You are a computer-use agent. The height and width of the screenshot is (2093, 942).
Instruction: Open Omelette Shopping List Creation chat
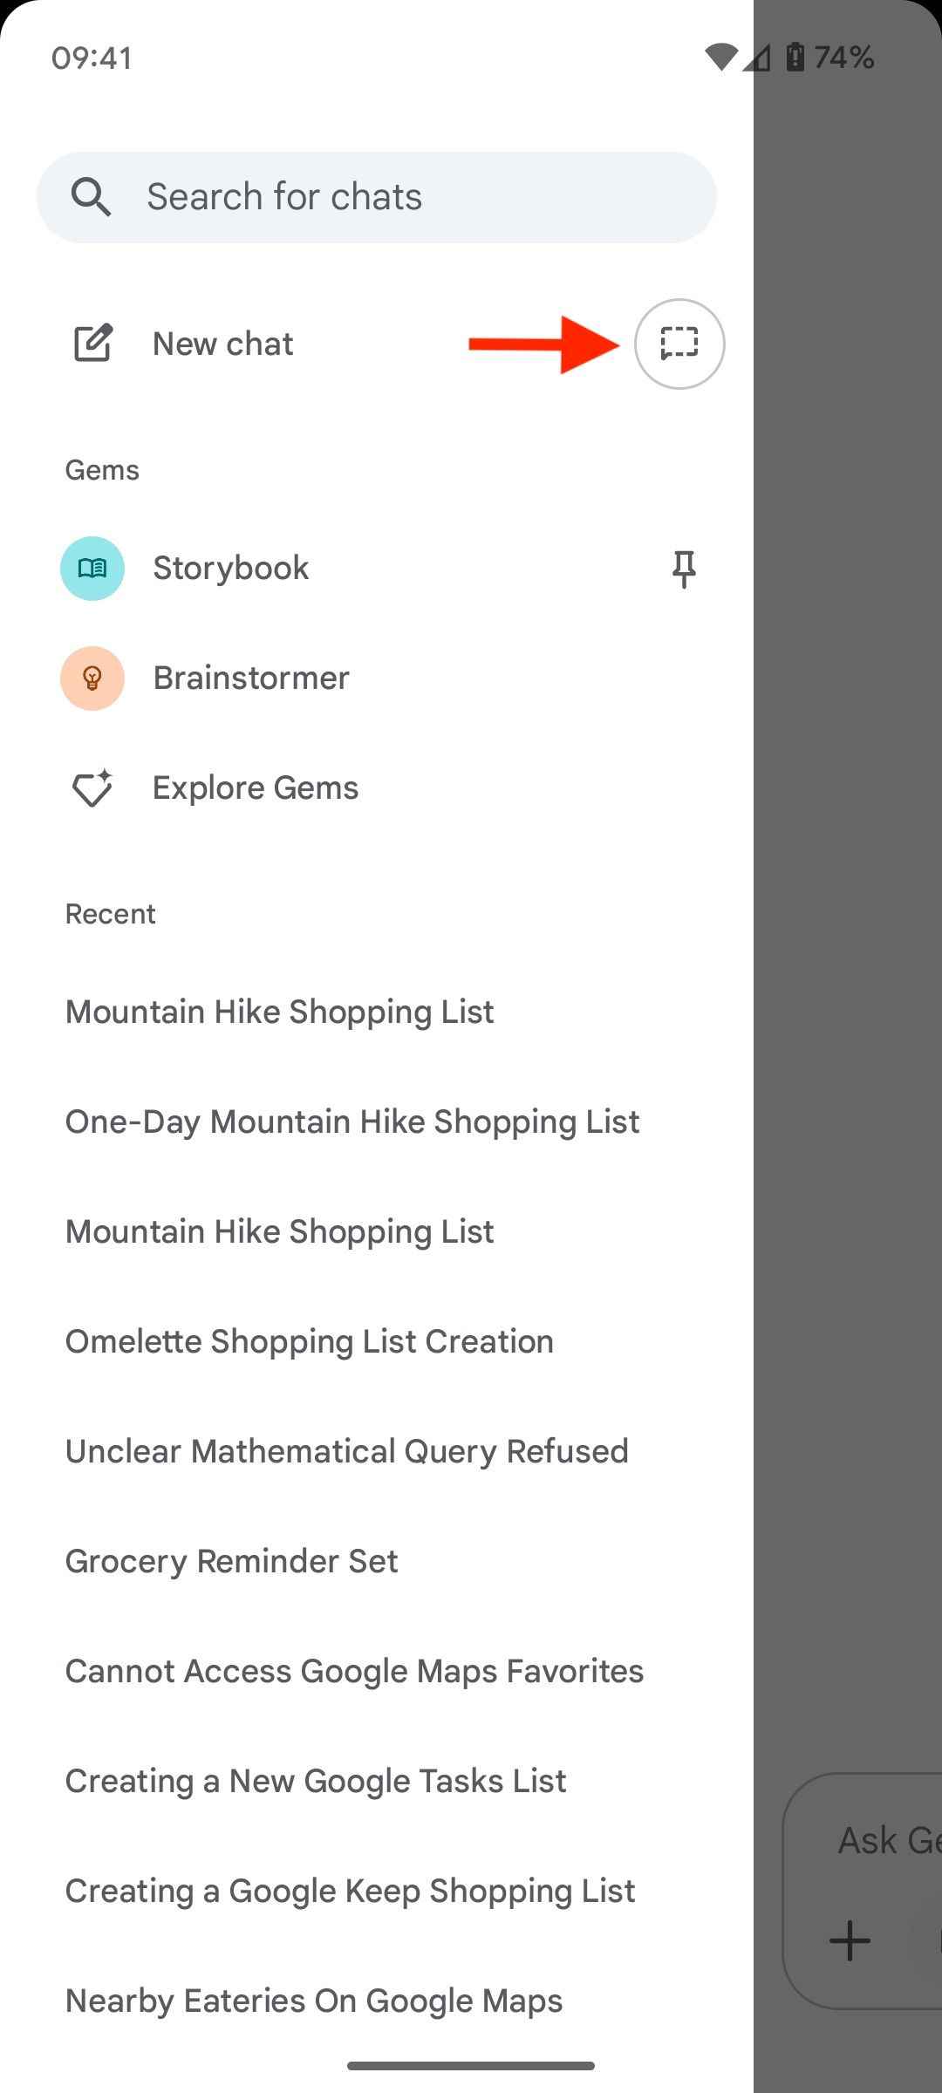[310, 1341]
